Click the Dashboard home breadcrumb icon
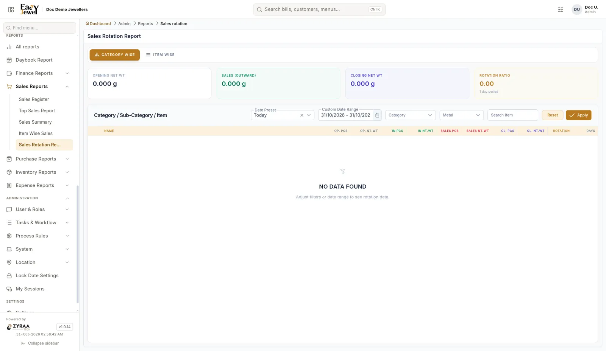 pyautogui.click(x=87, y=23)
